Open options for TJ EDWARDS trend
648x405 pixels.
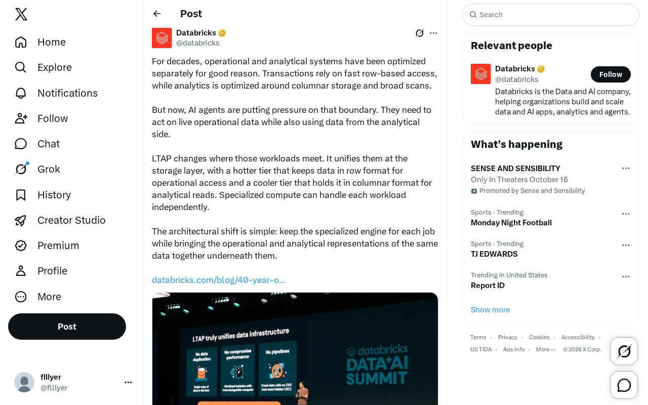pos(626,245)
